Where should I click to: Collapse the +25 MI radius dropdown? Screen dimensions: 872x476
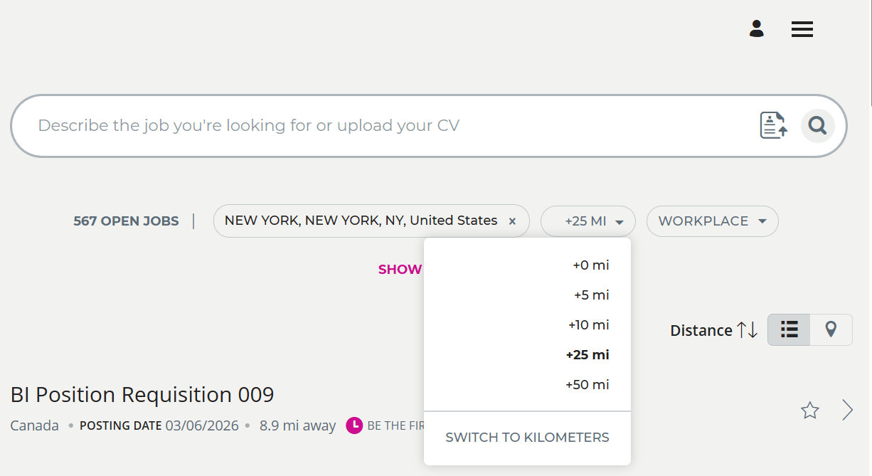tap(588, 221)
